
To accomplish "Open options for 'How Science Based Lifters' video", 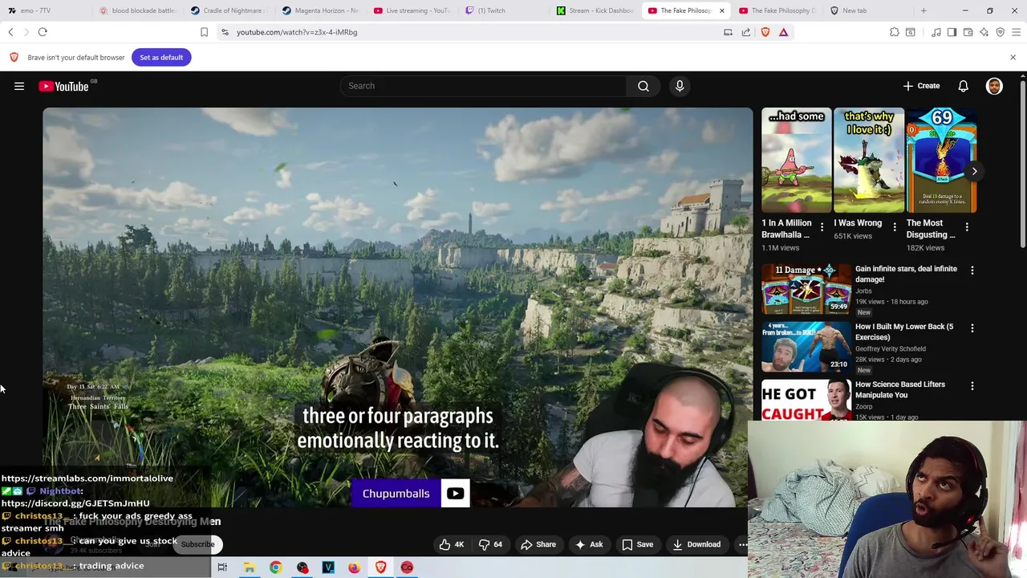I will click(972, 386).
